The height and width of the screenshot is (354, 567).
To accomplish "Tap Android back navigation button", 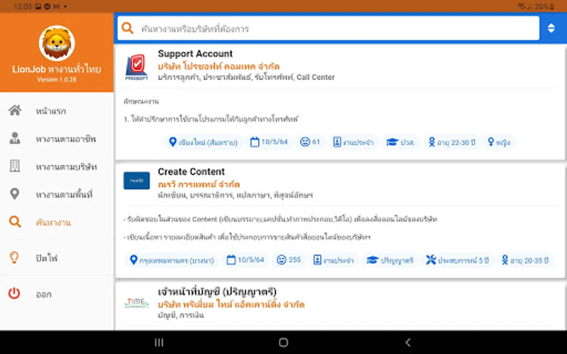I will [x=408, y=342].
